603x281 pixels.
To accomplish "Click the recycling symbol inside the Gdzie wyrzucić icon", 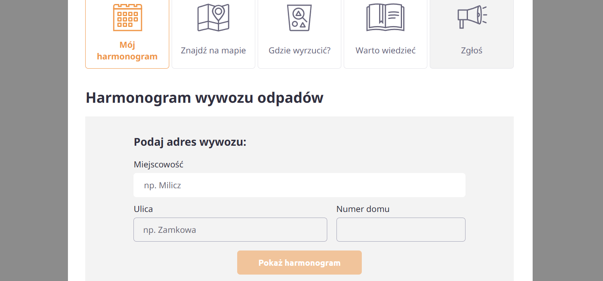I will coord(298,14).
